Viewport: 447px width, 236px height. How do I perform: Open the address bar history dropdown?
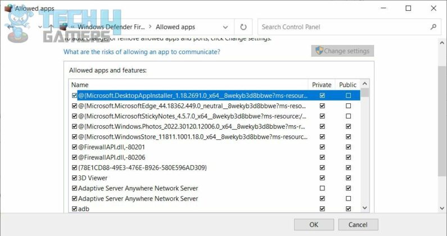(225, 27)
